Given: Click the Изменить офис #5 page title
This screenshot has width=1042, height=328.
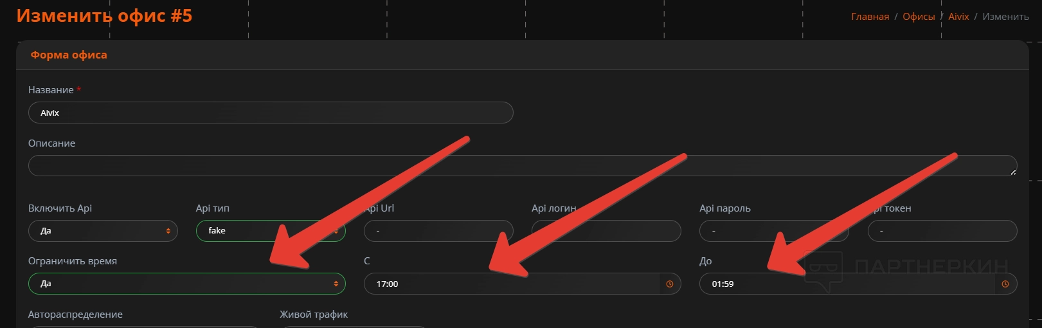Looking at the screenshot, I should [104, 16].
